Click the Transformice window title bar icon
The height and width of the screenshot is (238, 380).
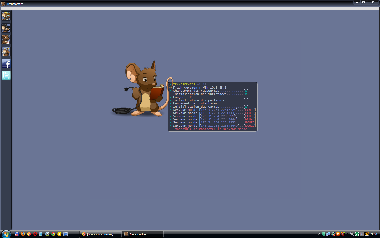[x=3, y=4]
